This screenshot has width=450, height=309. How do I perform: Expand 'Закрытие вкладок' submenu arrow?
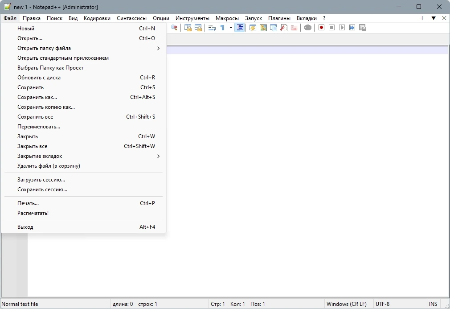coord(158,156)
